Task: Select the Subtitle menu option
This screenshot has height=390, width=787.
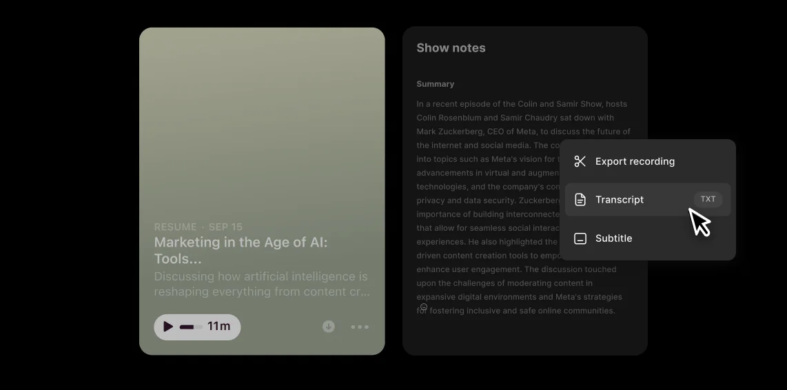Action: point(648,238)
